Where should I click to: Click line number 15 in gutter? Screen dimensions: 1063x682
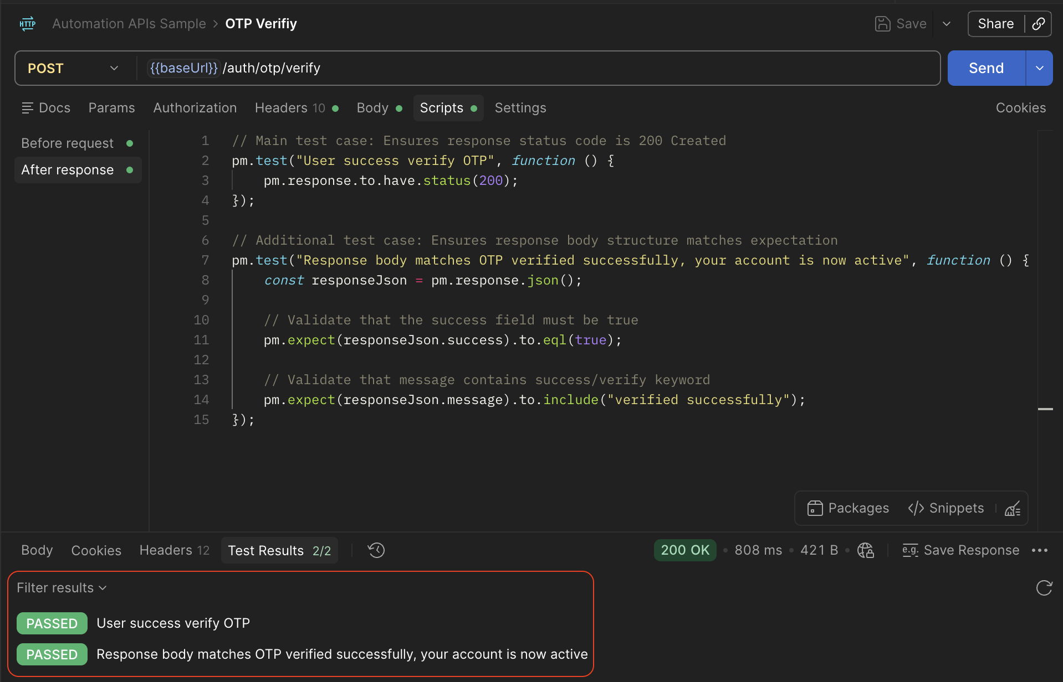(201, 420)
